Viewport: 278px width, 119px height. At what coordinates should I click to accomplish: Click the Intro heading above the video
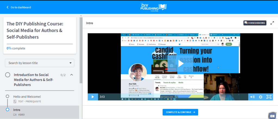pyautogui.click(x=90, y=23)
